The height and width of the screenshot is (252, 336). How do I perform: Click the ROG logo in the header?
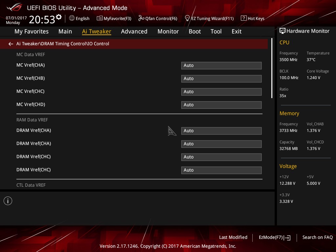tap(14, 7)
